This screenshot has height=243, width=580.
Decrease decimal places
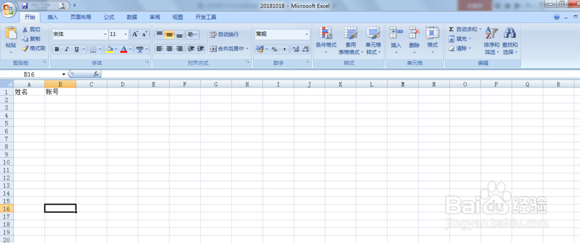coord(306,49)
